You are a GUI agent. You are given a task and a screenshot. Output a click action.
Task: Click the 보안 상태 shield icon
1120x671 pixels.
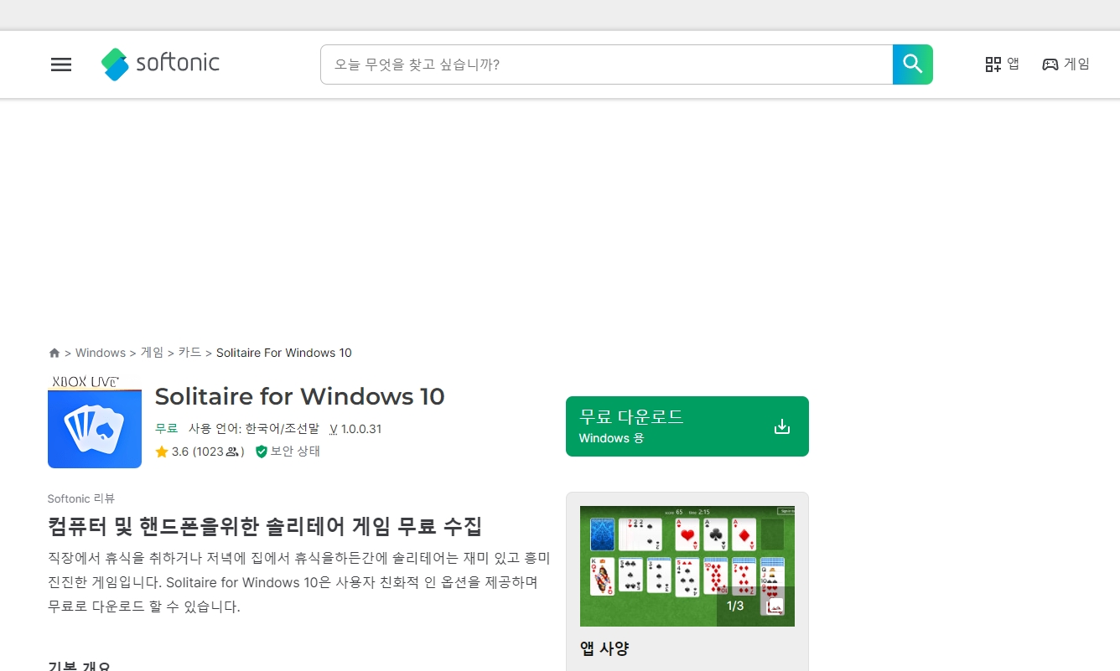pyautogui.click(x=261, y=452)
